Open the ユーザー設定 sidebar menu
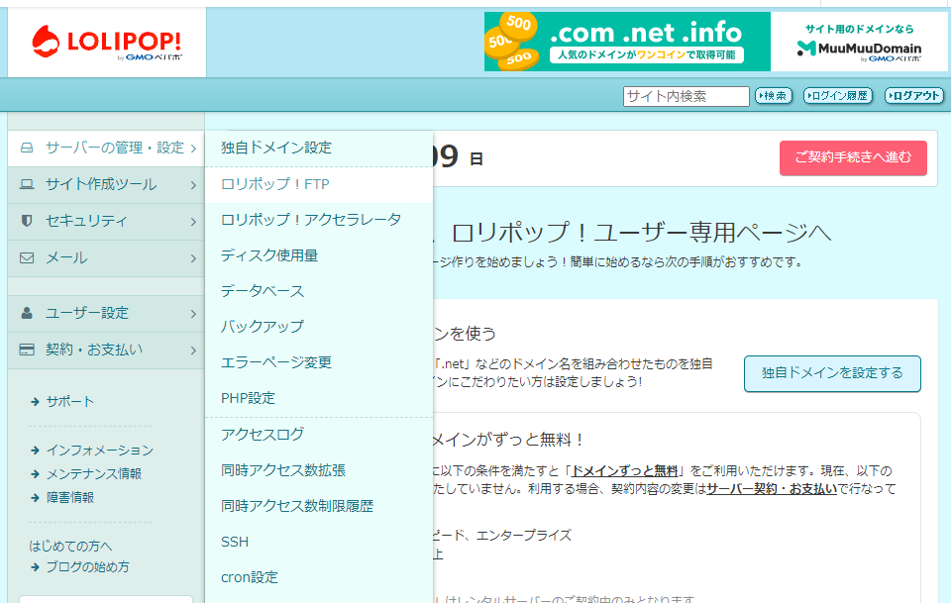951x603 pixels. click(x=106, y=314)
